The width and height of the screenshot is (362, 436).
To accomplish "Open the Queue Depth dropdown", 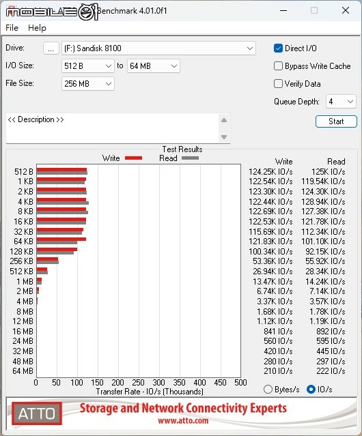I will coord(341,102).
